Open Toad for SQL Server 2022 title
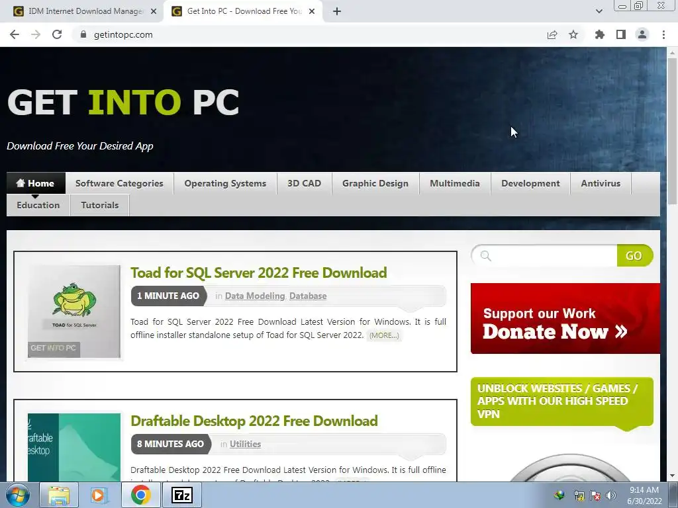This screenshot has height=508, width=678. (x=259, y=273)
